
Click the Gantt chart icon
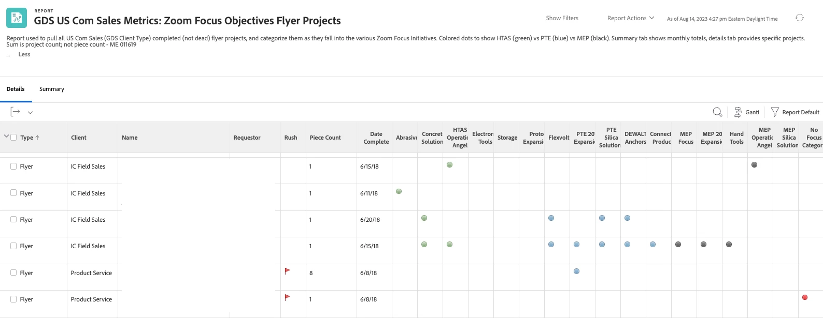pyautogui.click(x=738, y=112)
